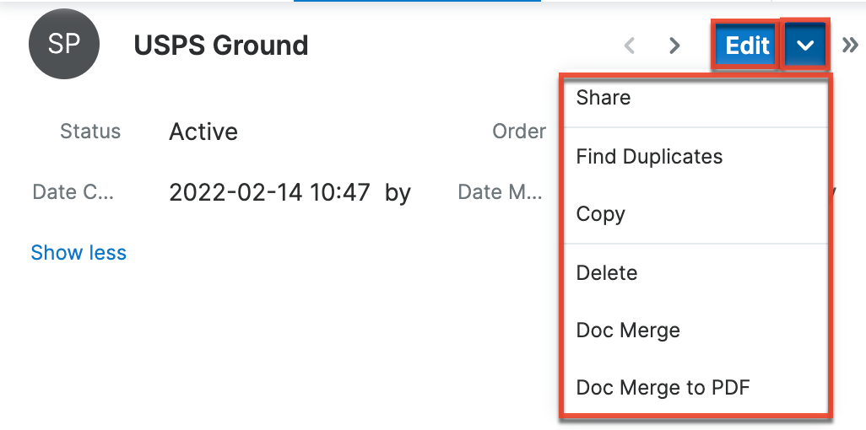Choose Doc Merge to PDF
Screen dimensions: 866x430
coord(662,388)
